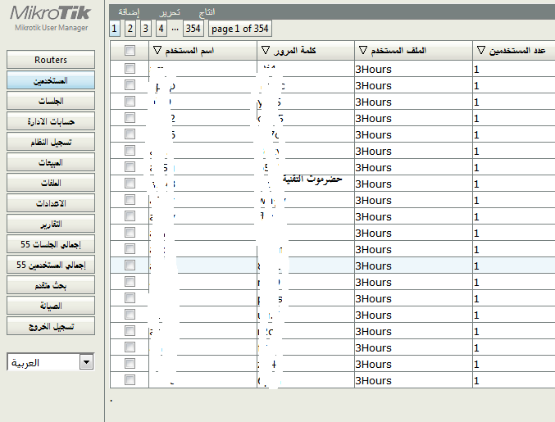The height and width of the screenshot is (422, 555).
Task: Open the انتاج menu
Action: click(207, 13)
